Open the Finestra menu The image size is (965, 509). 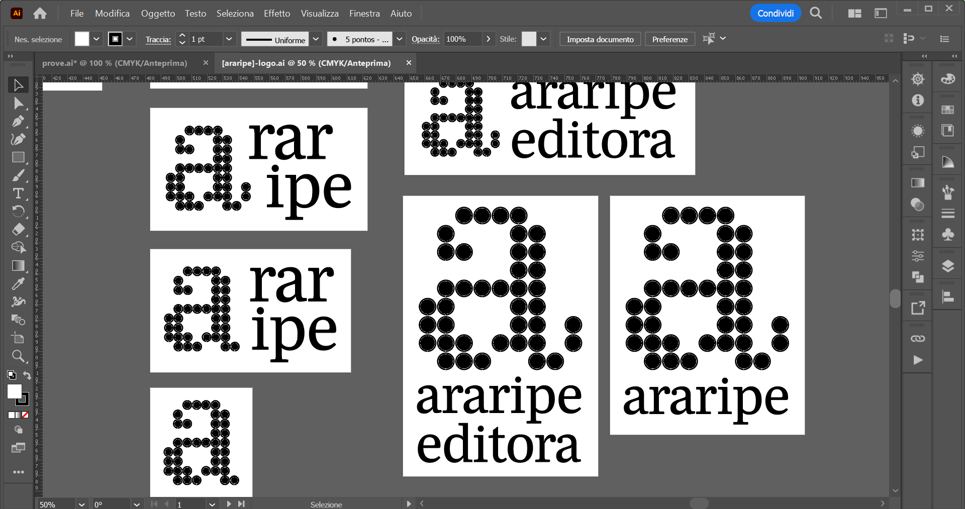pos(364,14)
